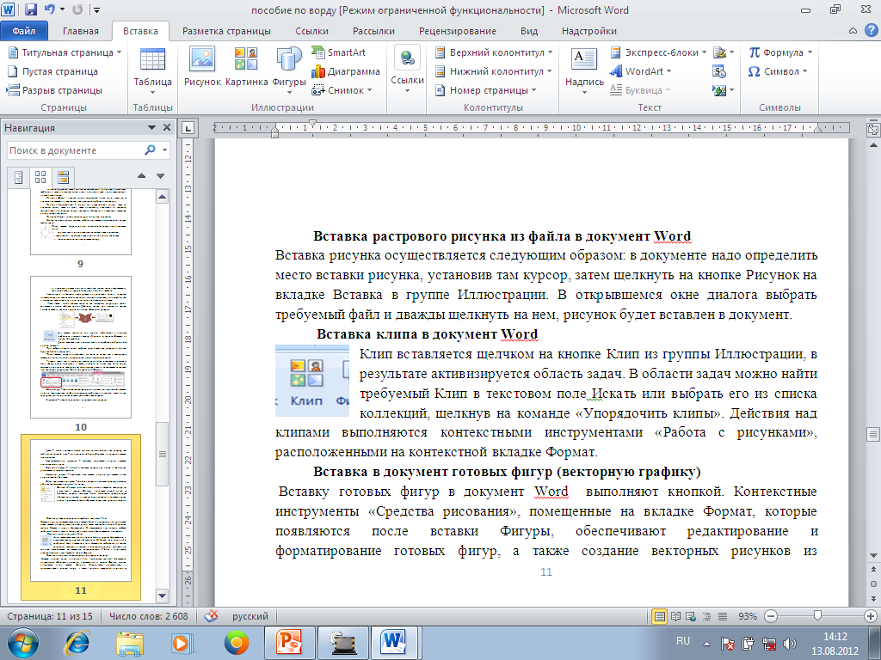The height and width of the screenshot is (660, 881).
Task: Insert a SmartArt graphic
Action: (x=339, y=52)
